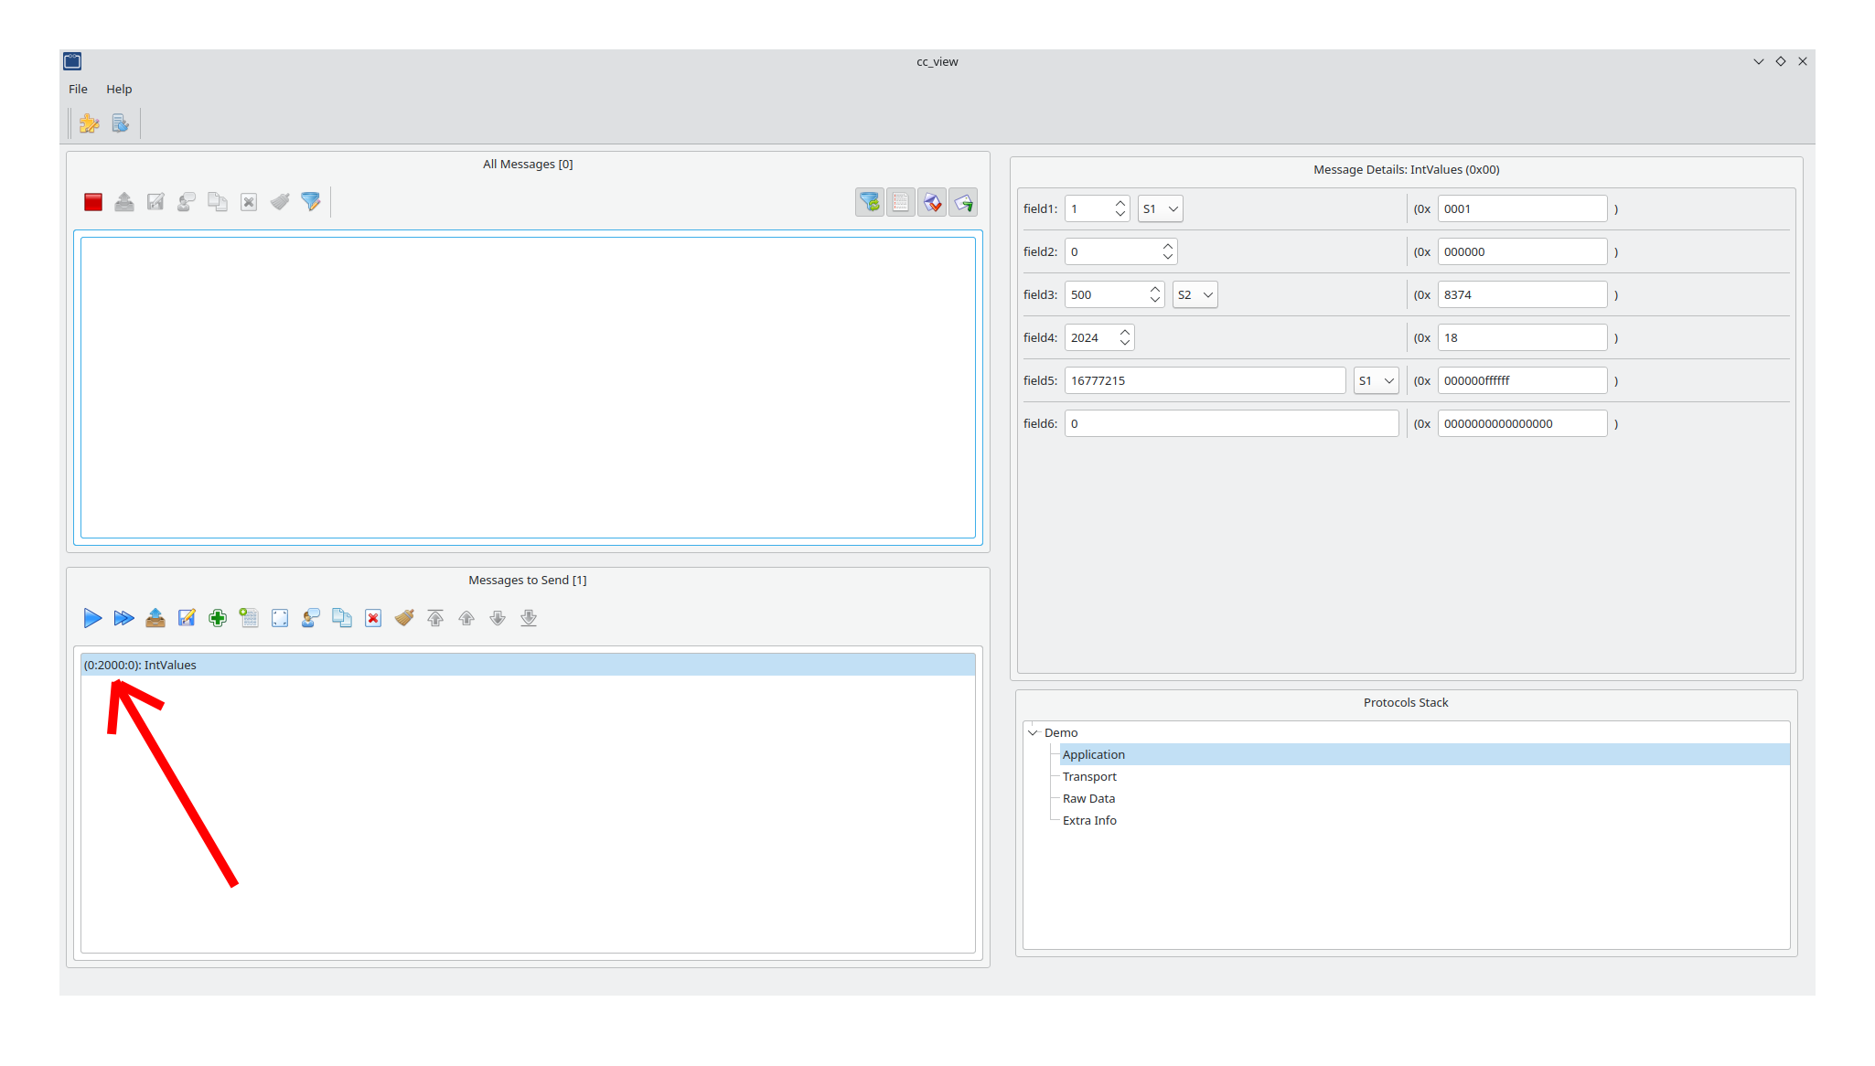The height and width of the screenshot is (1066, 1875).
Task: Click the cc_view app icon in title bar
Action: coord(72,61)
